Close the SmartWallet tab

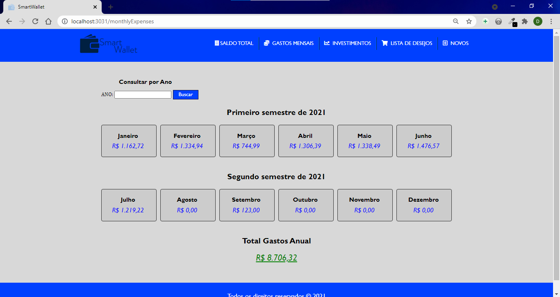pyautogui.click(x=95, y=7)
